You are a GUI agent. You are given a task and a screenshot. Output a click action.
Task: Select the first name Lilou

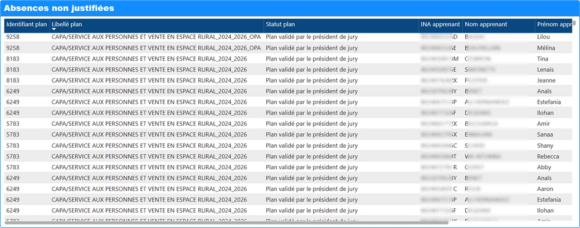point(544,37)
